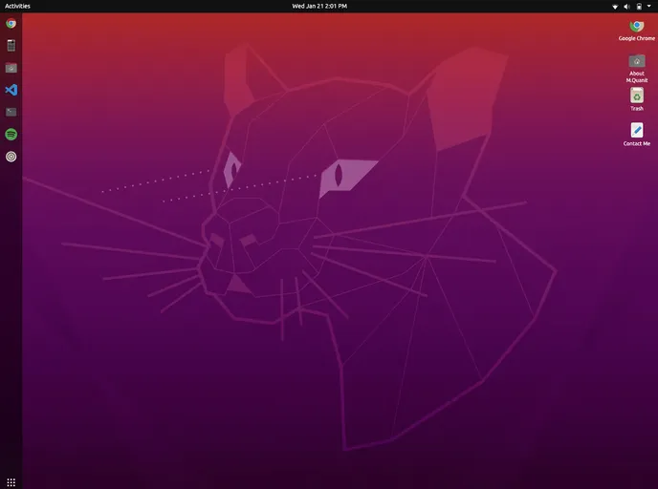
Task: Click the white concentric circles dock icon
Action: [11, 157]
